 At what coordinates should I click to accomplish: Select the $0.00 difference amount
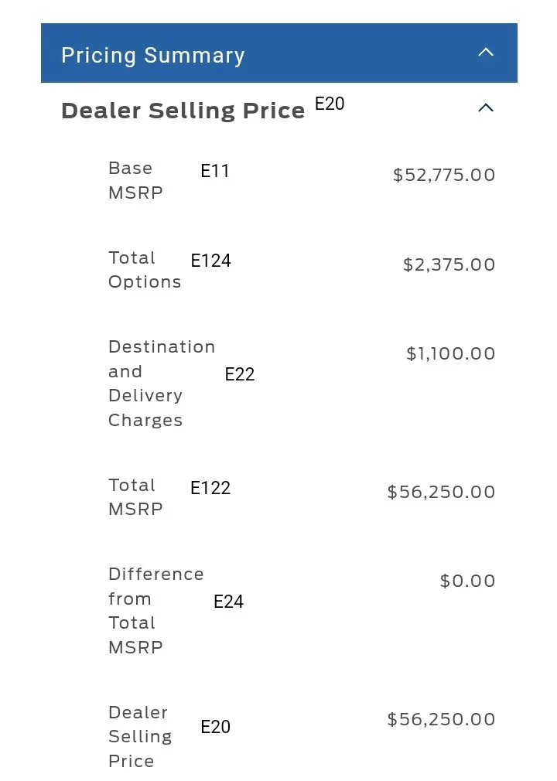[x=467, y=581]
